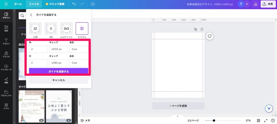Click the duplicate page icon above canvas
The height and width of the screenshot is (124, 277).
click(x=196, y=29)
